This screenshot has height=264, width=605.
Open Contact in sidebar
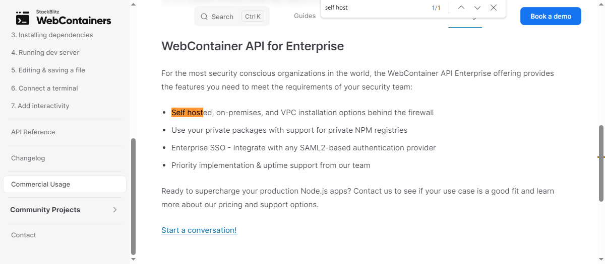click(x=24, y=235)
